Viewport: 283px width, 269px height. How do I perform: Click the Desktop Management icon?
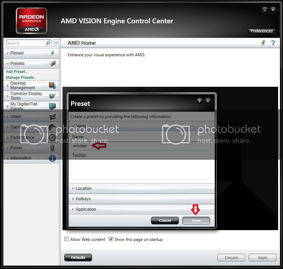(52, 85)
